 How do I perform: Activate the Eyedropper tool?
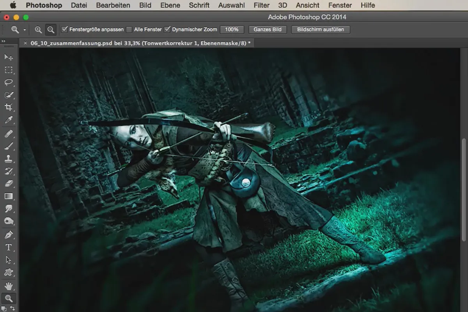[9, 120]
